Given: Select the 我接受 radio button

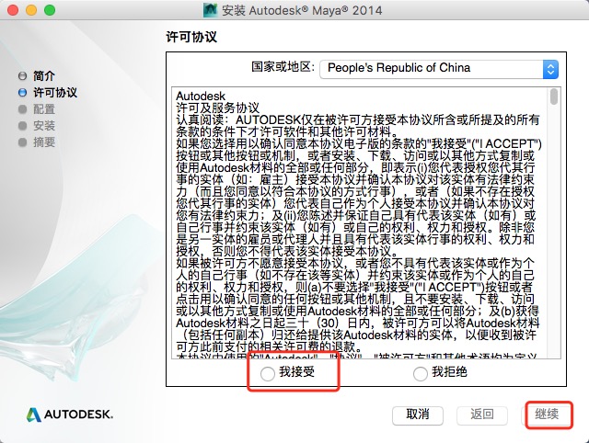Looking at the screenshot, I should (268, 373).
